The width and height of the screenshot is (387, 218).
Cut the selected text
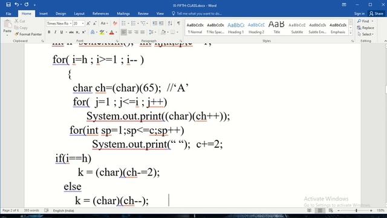tap(20, 21)
